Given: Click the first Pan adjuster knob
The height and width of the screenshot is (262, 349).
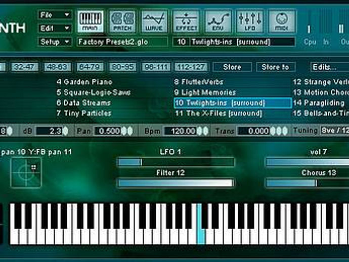Looking at the screenshot, I should coord(124,131).
